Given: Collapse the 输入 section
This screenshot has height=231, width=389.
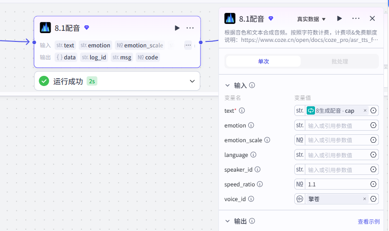Looking at the screenshot, I should click(228, 86).
